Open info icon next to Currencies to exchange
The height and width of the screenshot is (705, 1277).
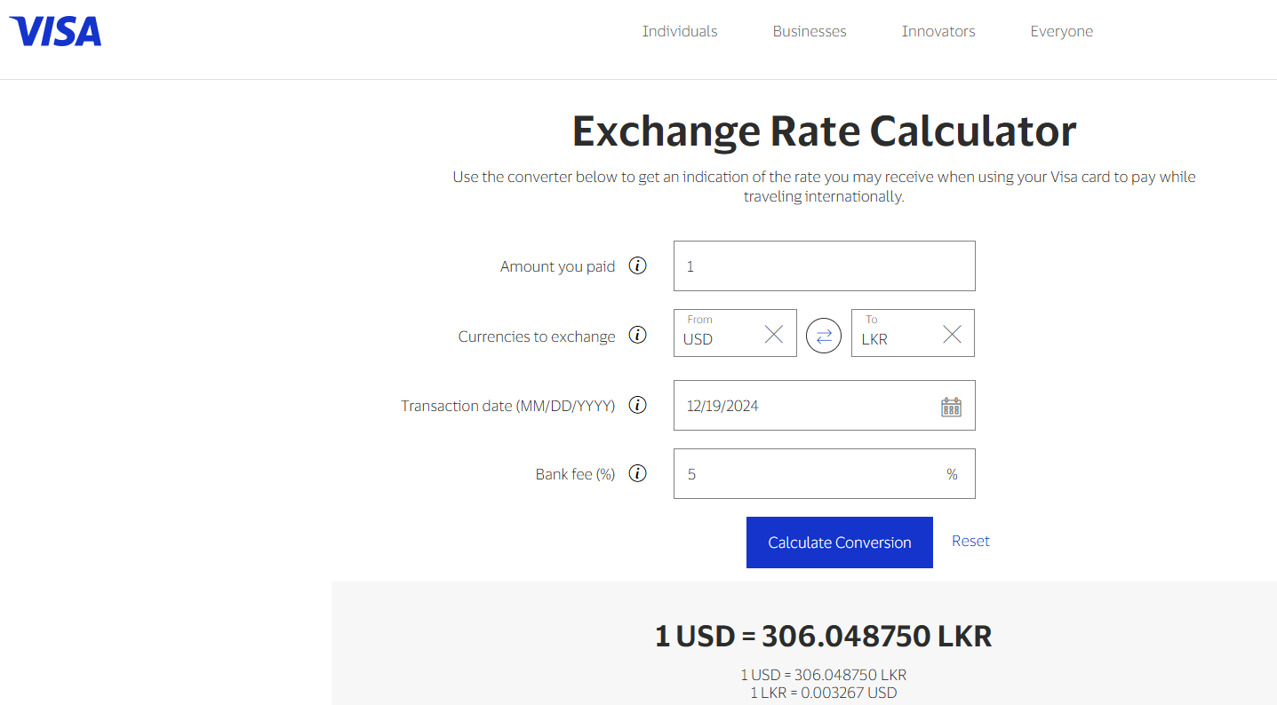637,335
